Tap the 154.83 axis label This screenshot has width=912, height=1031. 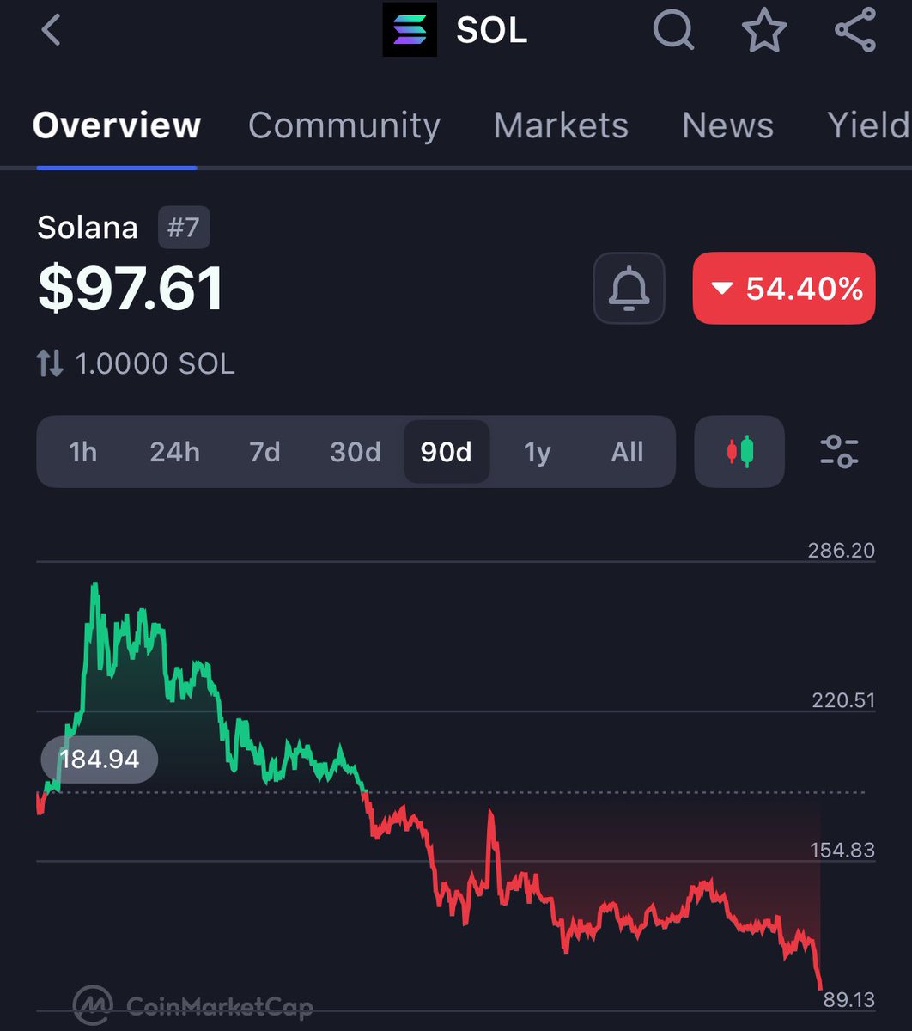point(843,850)
